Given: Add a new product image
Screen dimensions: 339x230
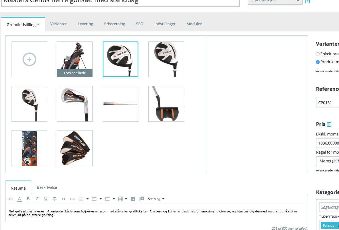Looking at the screenshot, I should 29,59.
